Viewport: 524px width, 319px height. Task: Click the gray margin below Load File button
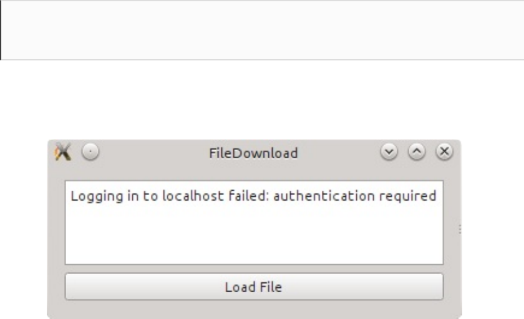253,309
